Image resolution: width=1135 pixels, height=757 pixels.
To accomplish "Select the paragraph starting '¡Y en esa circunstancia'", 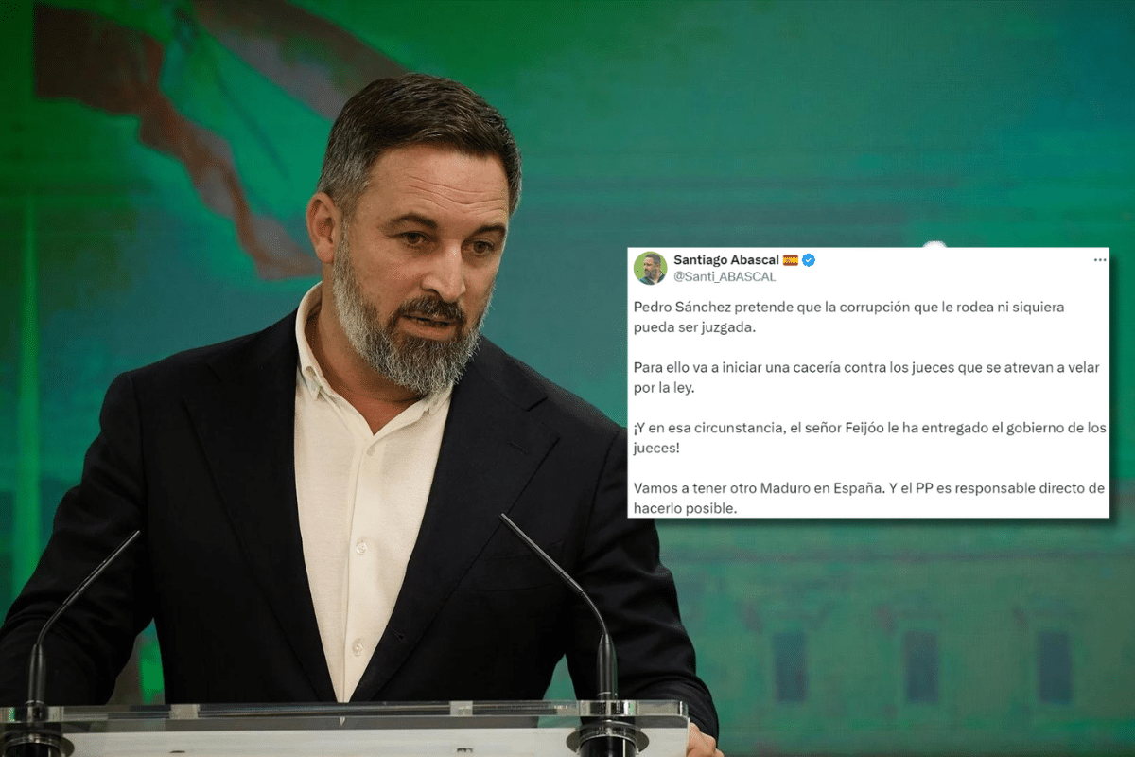I will [x=869, y=437].
